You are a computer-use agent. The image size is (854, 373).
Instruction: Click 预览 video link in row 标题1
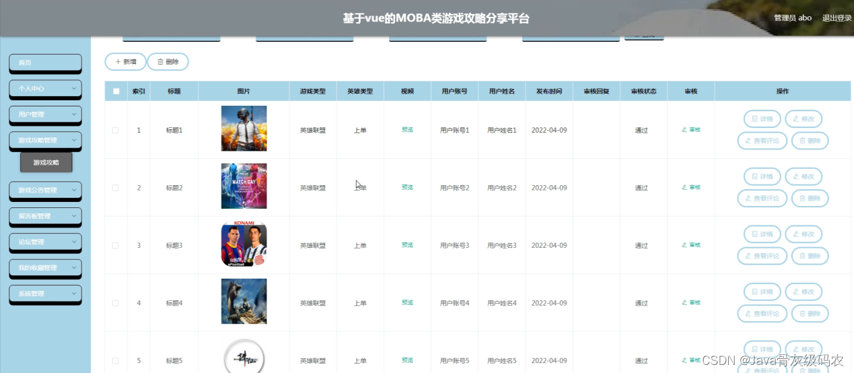(x=407, y=129)
